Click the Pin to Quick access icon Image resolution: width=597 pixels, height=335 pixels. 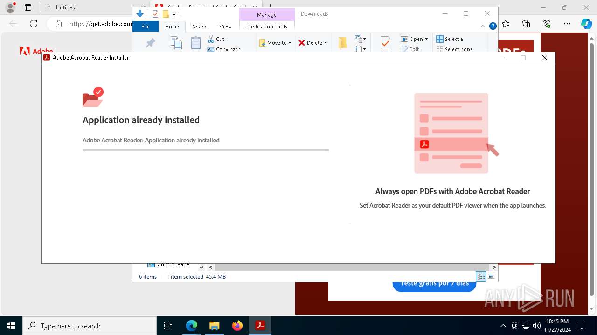[150, 43]
